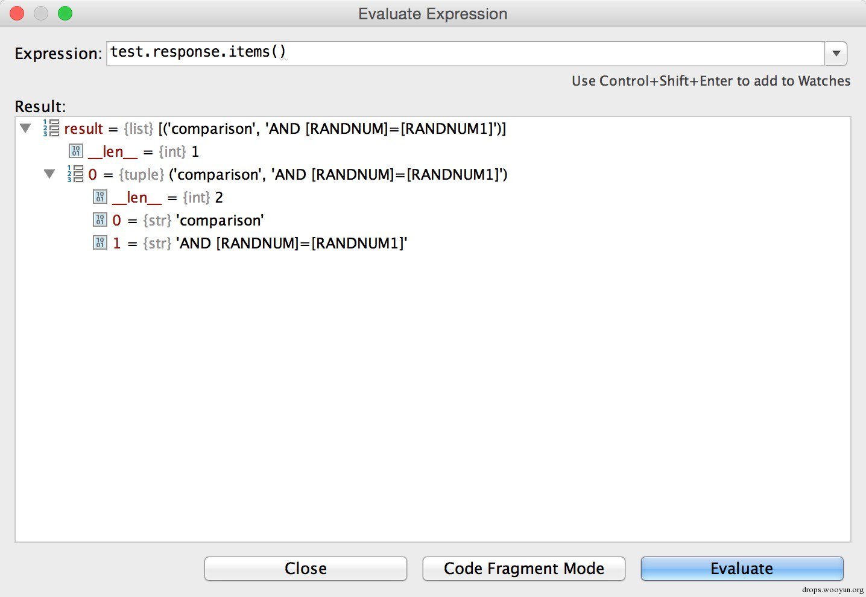The image size is (866, 597).
Task: Collapse the result list node
Action: tap(25, 128)
